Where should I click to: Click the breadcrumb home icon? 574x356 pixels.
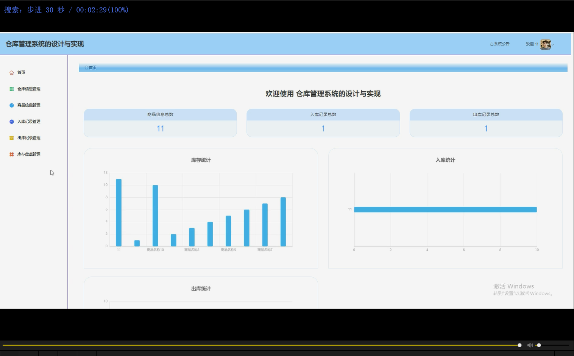point(86,68)
